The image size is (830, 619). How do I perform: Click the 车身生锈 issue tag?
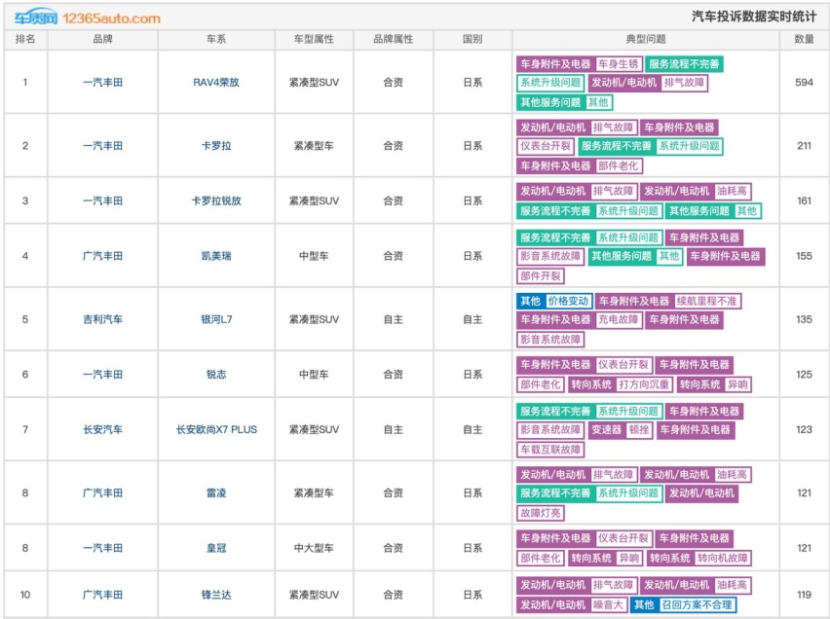pyautogui.click(x=618, y=64)
